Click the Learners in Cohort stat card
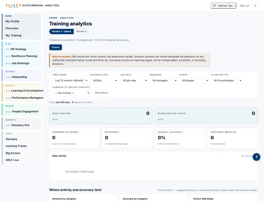This screenshot has width=264, height=201. pyautogui.click(x=74, y=138)
